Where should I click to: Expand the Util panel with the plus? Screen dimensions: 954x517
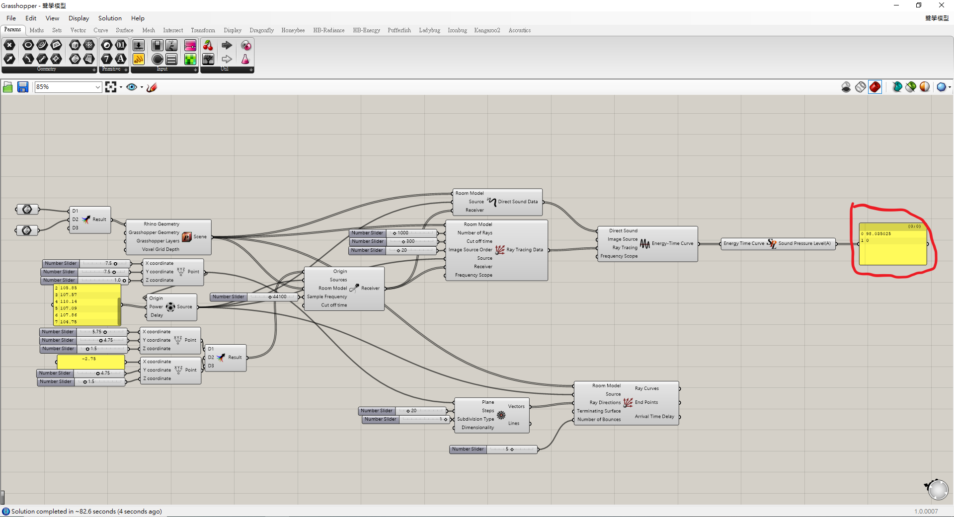click(x=251, y=70)
